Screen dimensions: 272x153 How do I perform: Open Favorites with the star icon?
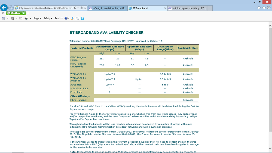point(264,8)
